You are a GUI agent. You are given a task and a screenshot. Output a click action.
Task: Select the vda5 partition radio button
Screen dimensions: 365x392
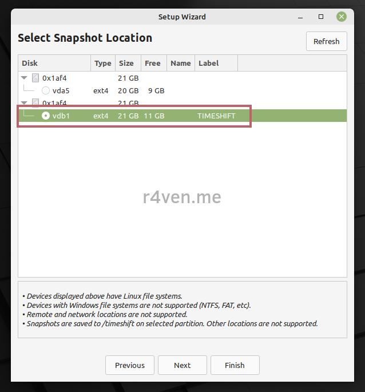(46, 90)
